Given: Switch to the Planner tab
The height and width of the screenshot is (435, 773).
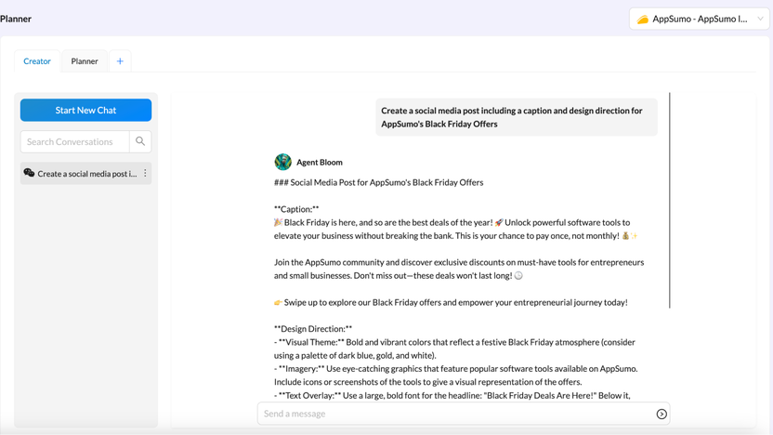Looking at the screenshot, I should coord(85,61).
